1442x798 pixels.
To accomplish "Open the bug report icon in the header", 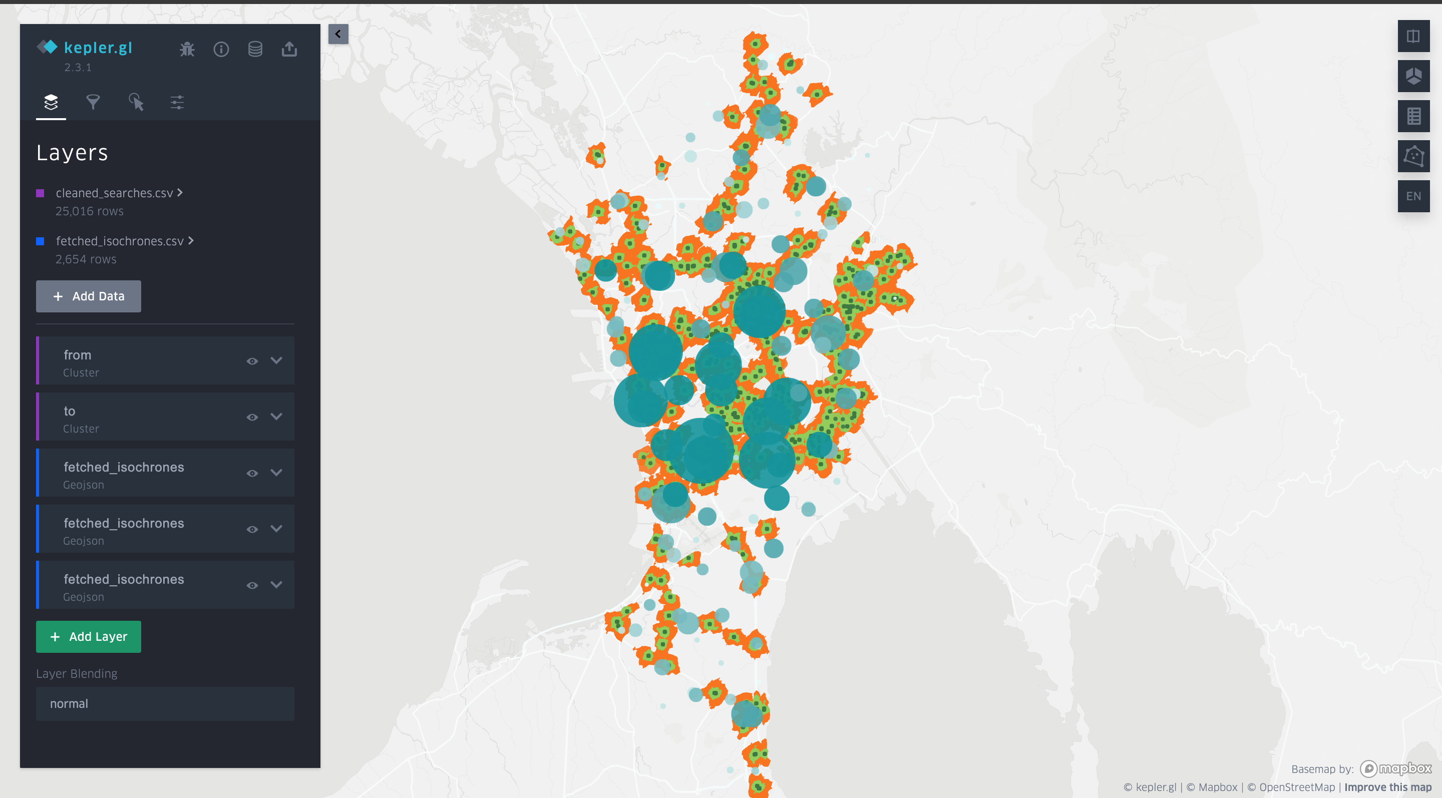I will tap(188, 49).
